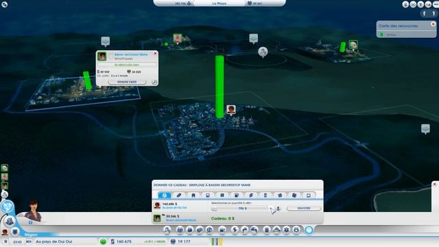This screenshot has width=439, height=247.
Task: Click the mayor avatar at bottom-left corner
Action: click(x=5, y=232)
